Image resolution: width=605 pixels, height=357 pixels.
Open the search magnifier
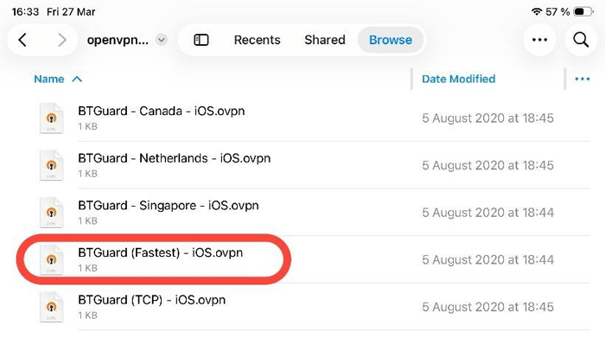point(580,40)
